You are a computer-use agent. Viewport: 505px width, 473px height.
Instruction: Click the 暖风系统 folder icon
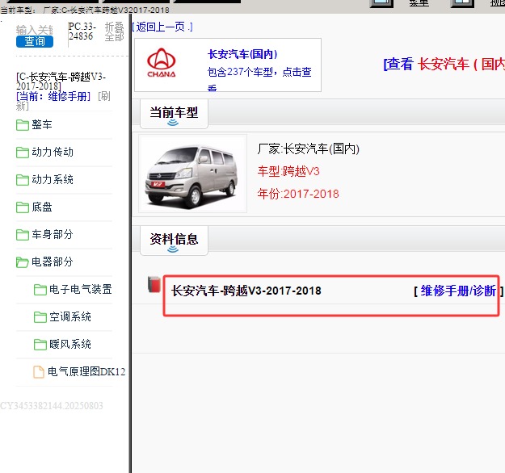[x=40, y=345]
